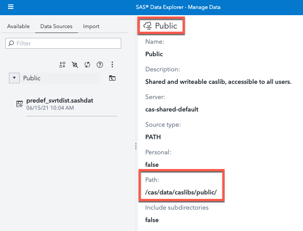This screenshot has width=303, height=231.
Task: Click into the Filter search field
Action: pos(67,43)
